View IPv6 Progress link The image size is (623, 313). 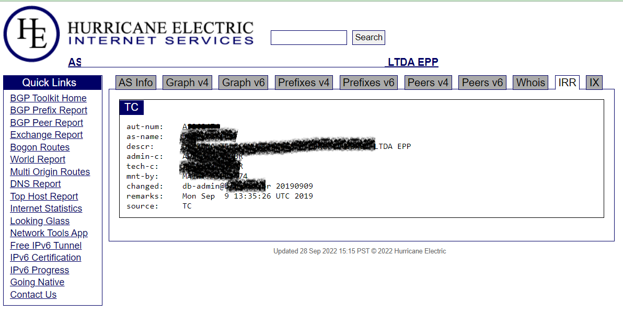pyautogui.click(x=39, y=270)
